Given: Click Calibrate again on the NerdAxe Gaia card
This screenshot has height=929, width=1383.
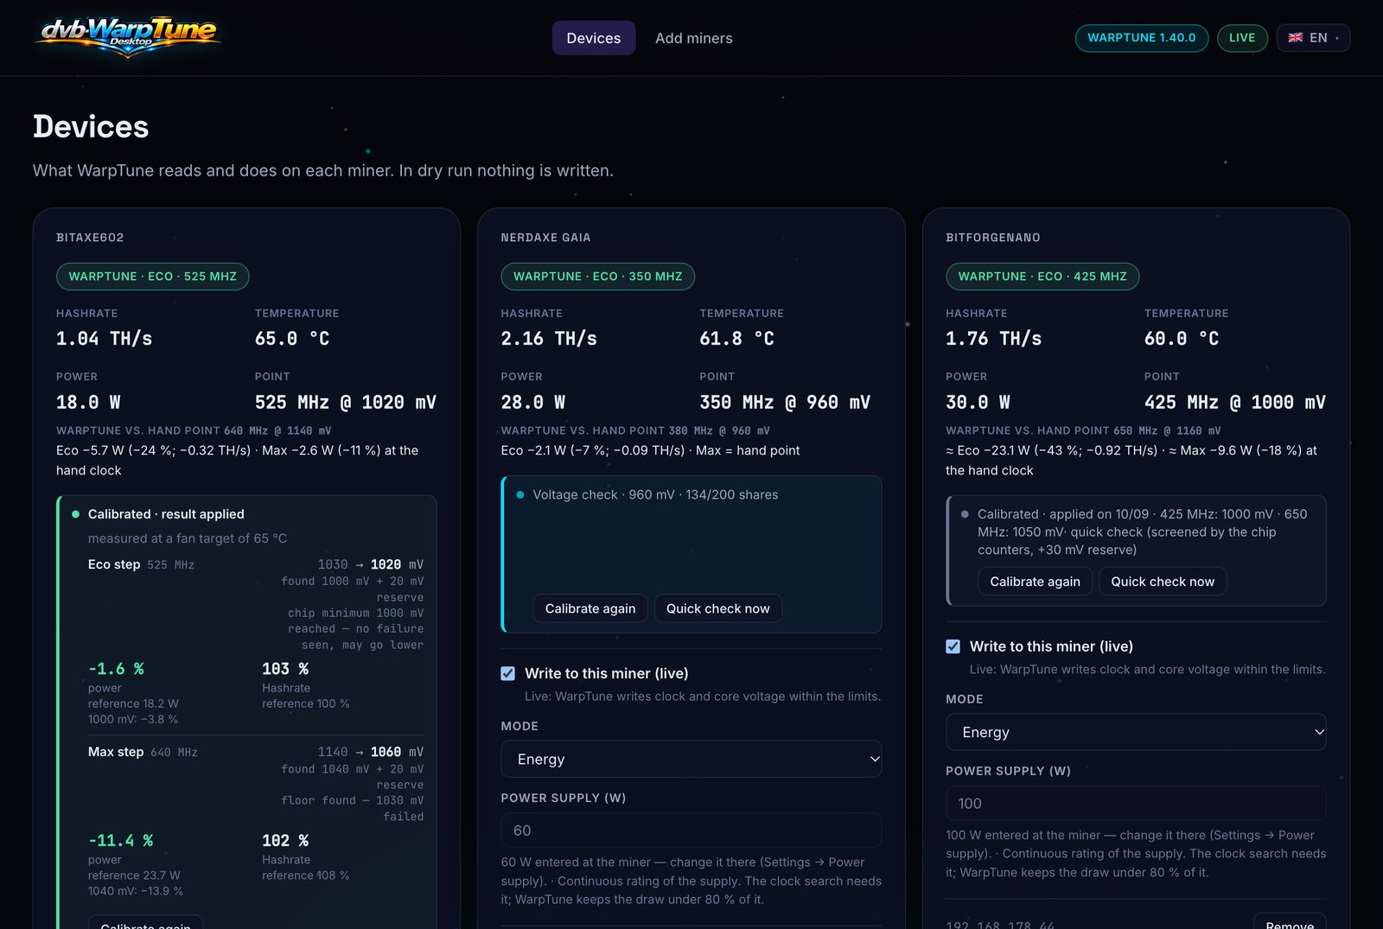Looking at the screenshot, I should 590,608.
